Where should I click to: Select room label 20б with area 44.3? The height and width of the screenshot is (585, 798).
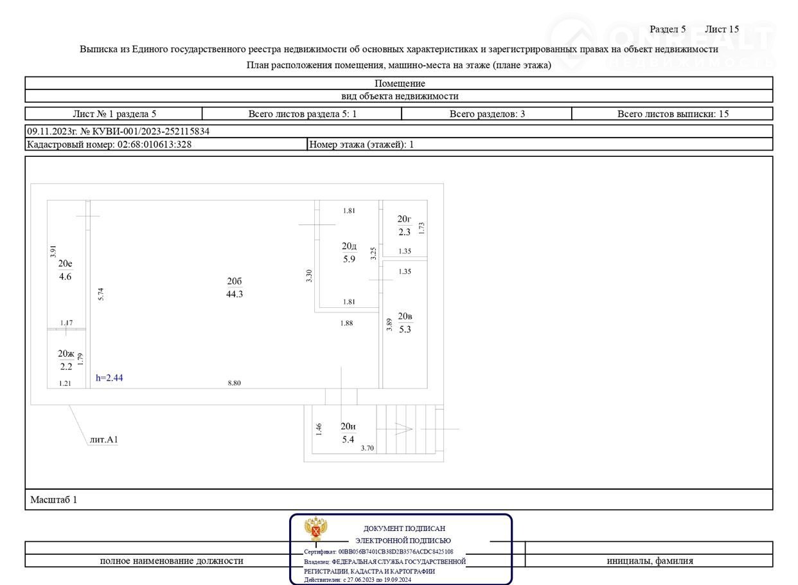[235, 288]
